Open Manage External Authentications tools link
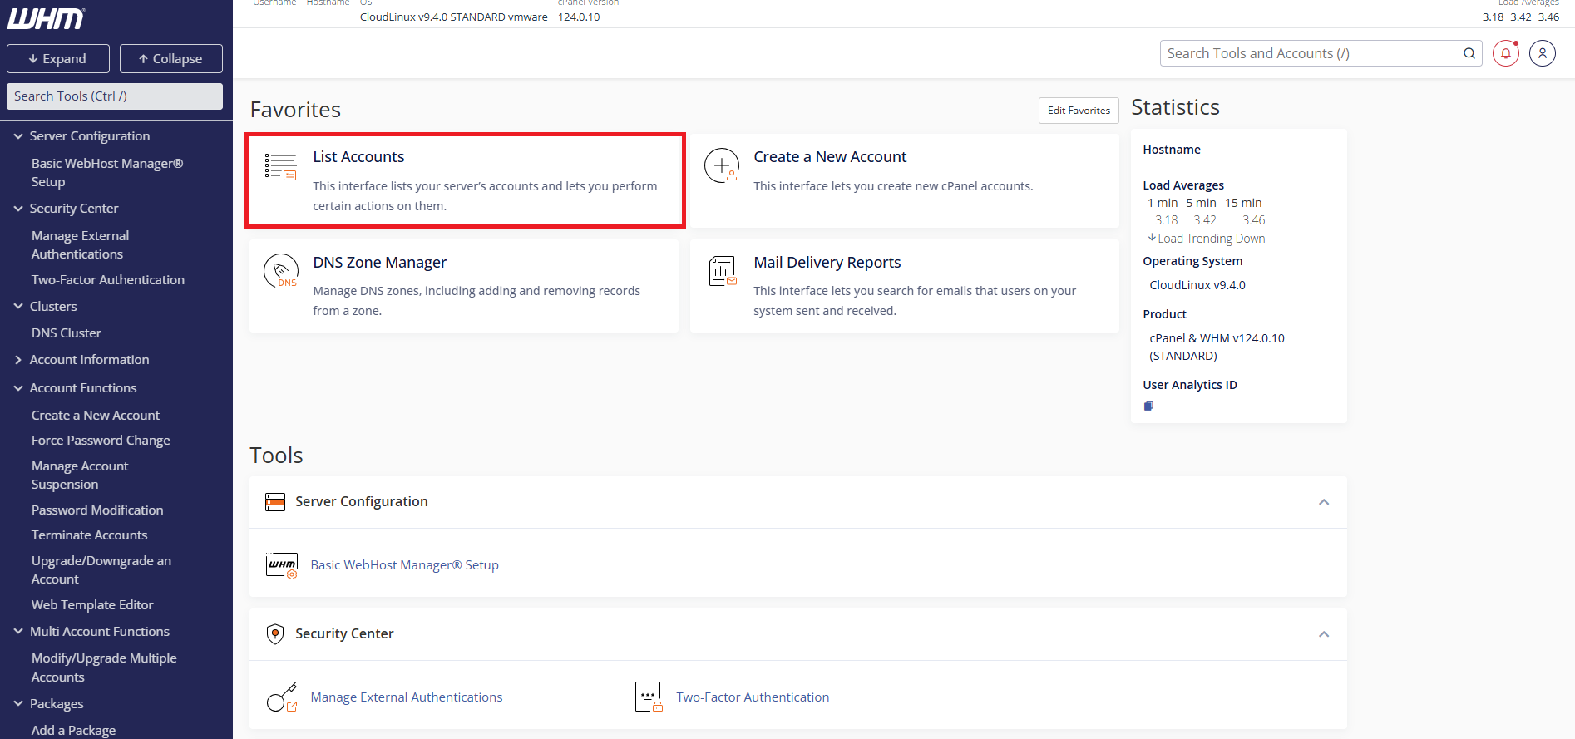The height and width of the screenshot is (739, 1575). tap(407, 697)
